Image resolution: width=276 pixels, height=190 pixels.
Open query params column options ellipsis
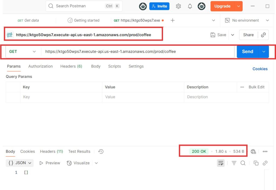pyautogui.click(x=242, y=87)
